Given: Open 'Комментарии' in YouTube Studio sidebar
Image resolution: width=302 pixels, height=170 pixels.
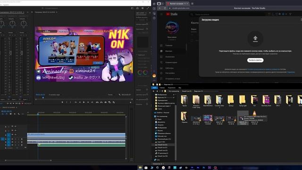Looking at the screenshot, I should [x=171, y=62].
